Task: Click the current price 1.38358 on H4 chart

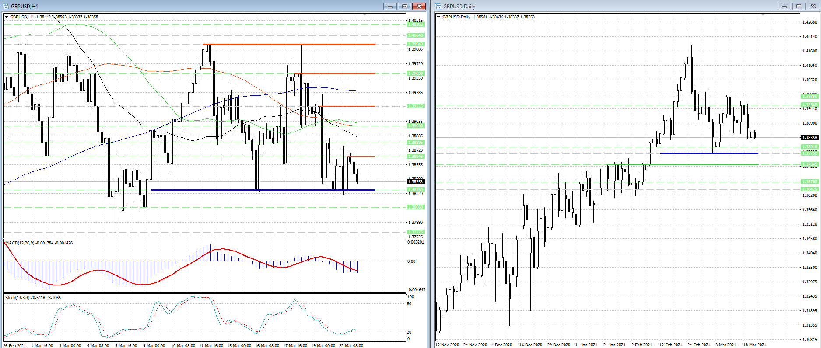Action: [415, 182]
